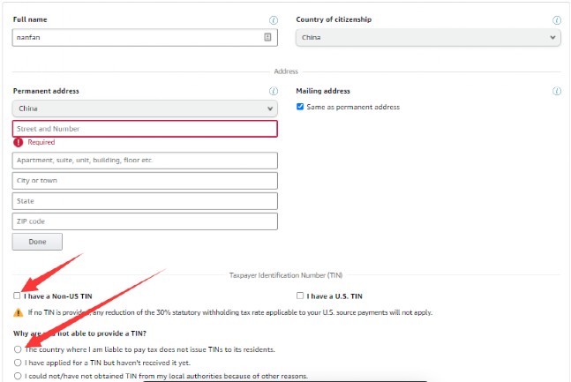
Task: Click the info icon next to Mailing address
Action: coord(556,91)
